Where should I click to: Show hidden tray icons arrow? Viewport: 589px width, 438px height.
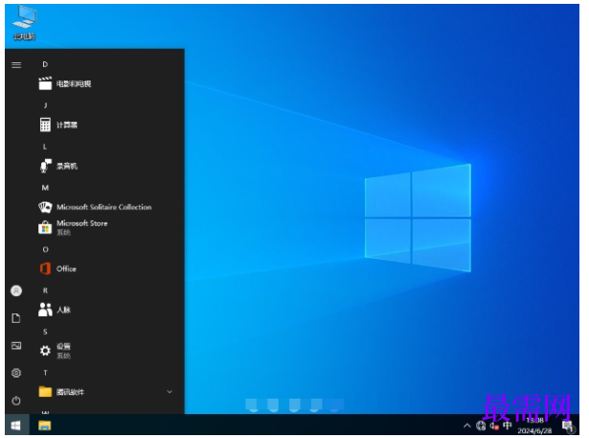pyautogui.click(x=467, y=426)
